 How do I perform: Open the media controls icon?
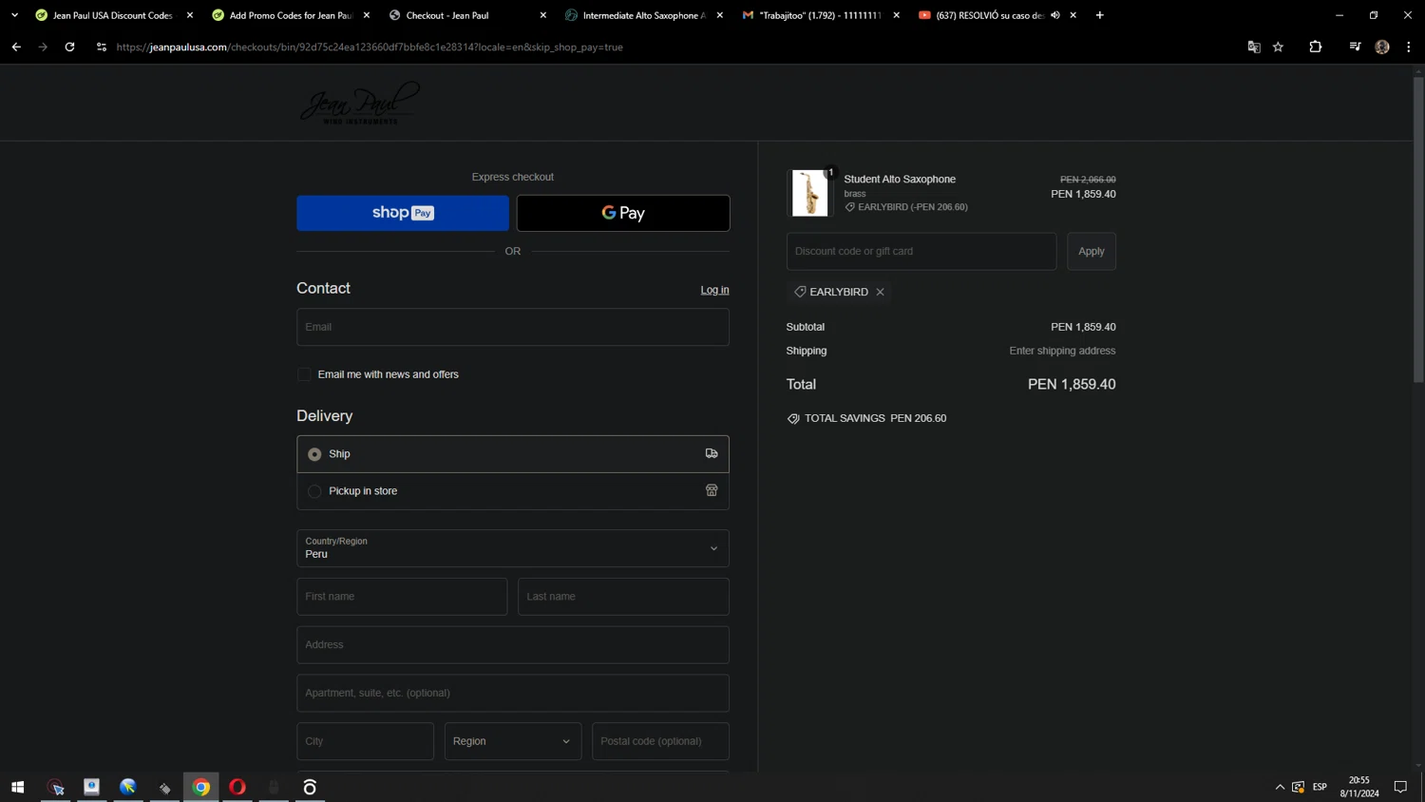coord(1355,47)
